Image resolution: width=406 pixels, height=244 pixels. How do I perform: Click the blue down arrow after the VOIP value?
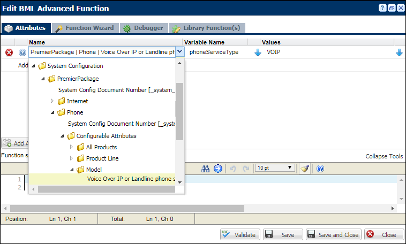pyautogui.click(x=399, y=52)
